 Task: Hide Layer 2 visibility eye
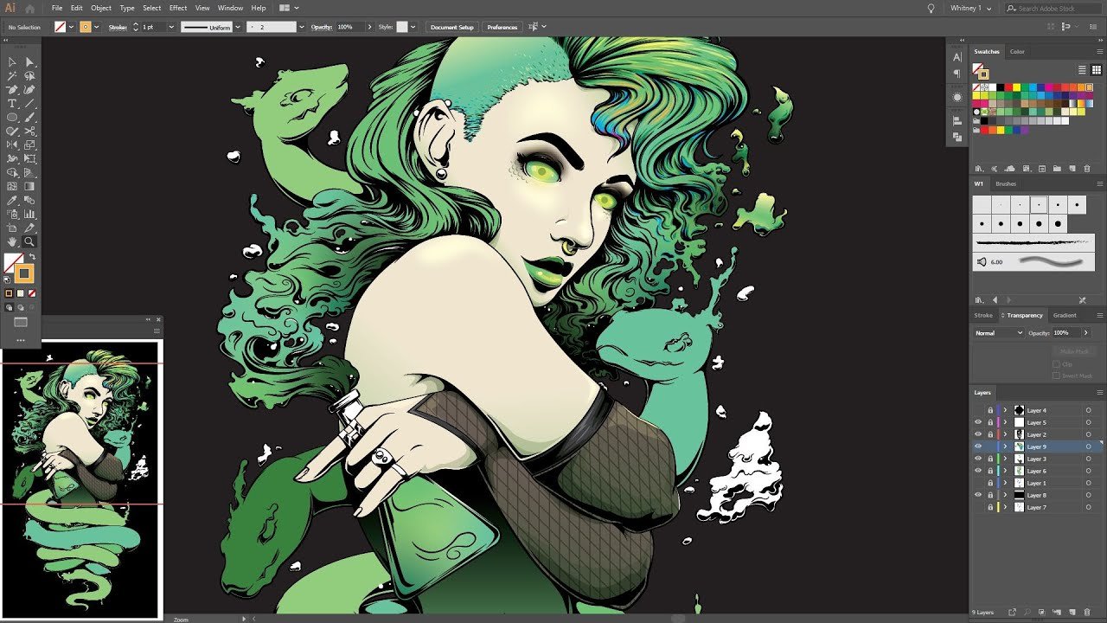pyautogui.click(x=978, y=434)
